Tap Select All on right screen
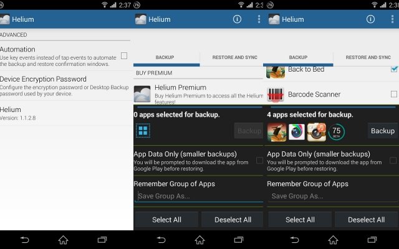Image resolution: width=399 pixels, height=249 pixels. [300, 220]
